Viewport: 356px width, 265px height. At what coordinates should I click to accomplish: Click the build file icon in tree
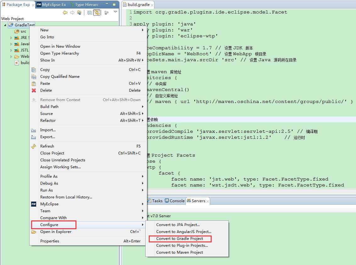(x=17, y=63)
